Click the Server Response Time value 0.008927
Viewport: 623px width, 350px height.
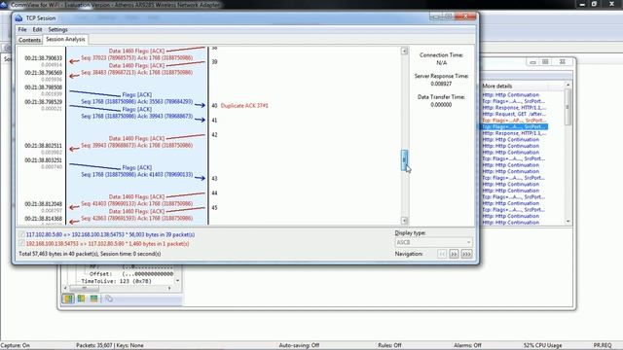pyautogui.click(x=441, y=84)
